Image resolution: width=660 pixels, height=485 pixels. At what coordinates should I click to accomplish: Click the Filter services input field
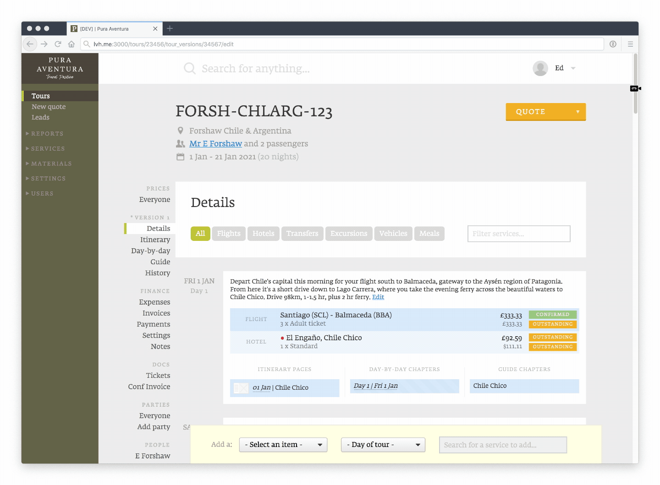(518, 234)
